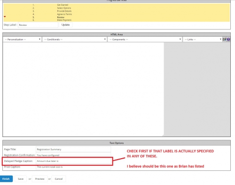Click the 'HTML Area' section header
Screen dimensions: 235x185
click(117, 34)
